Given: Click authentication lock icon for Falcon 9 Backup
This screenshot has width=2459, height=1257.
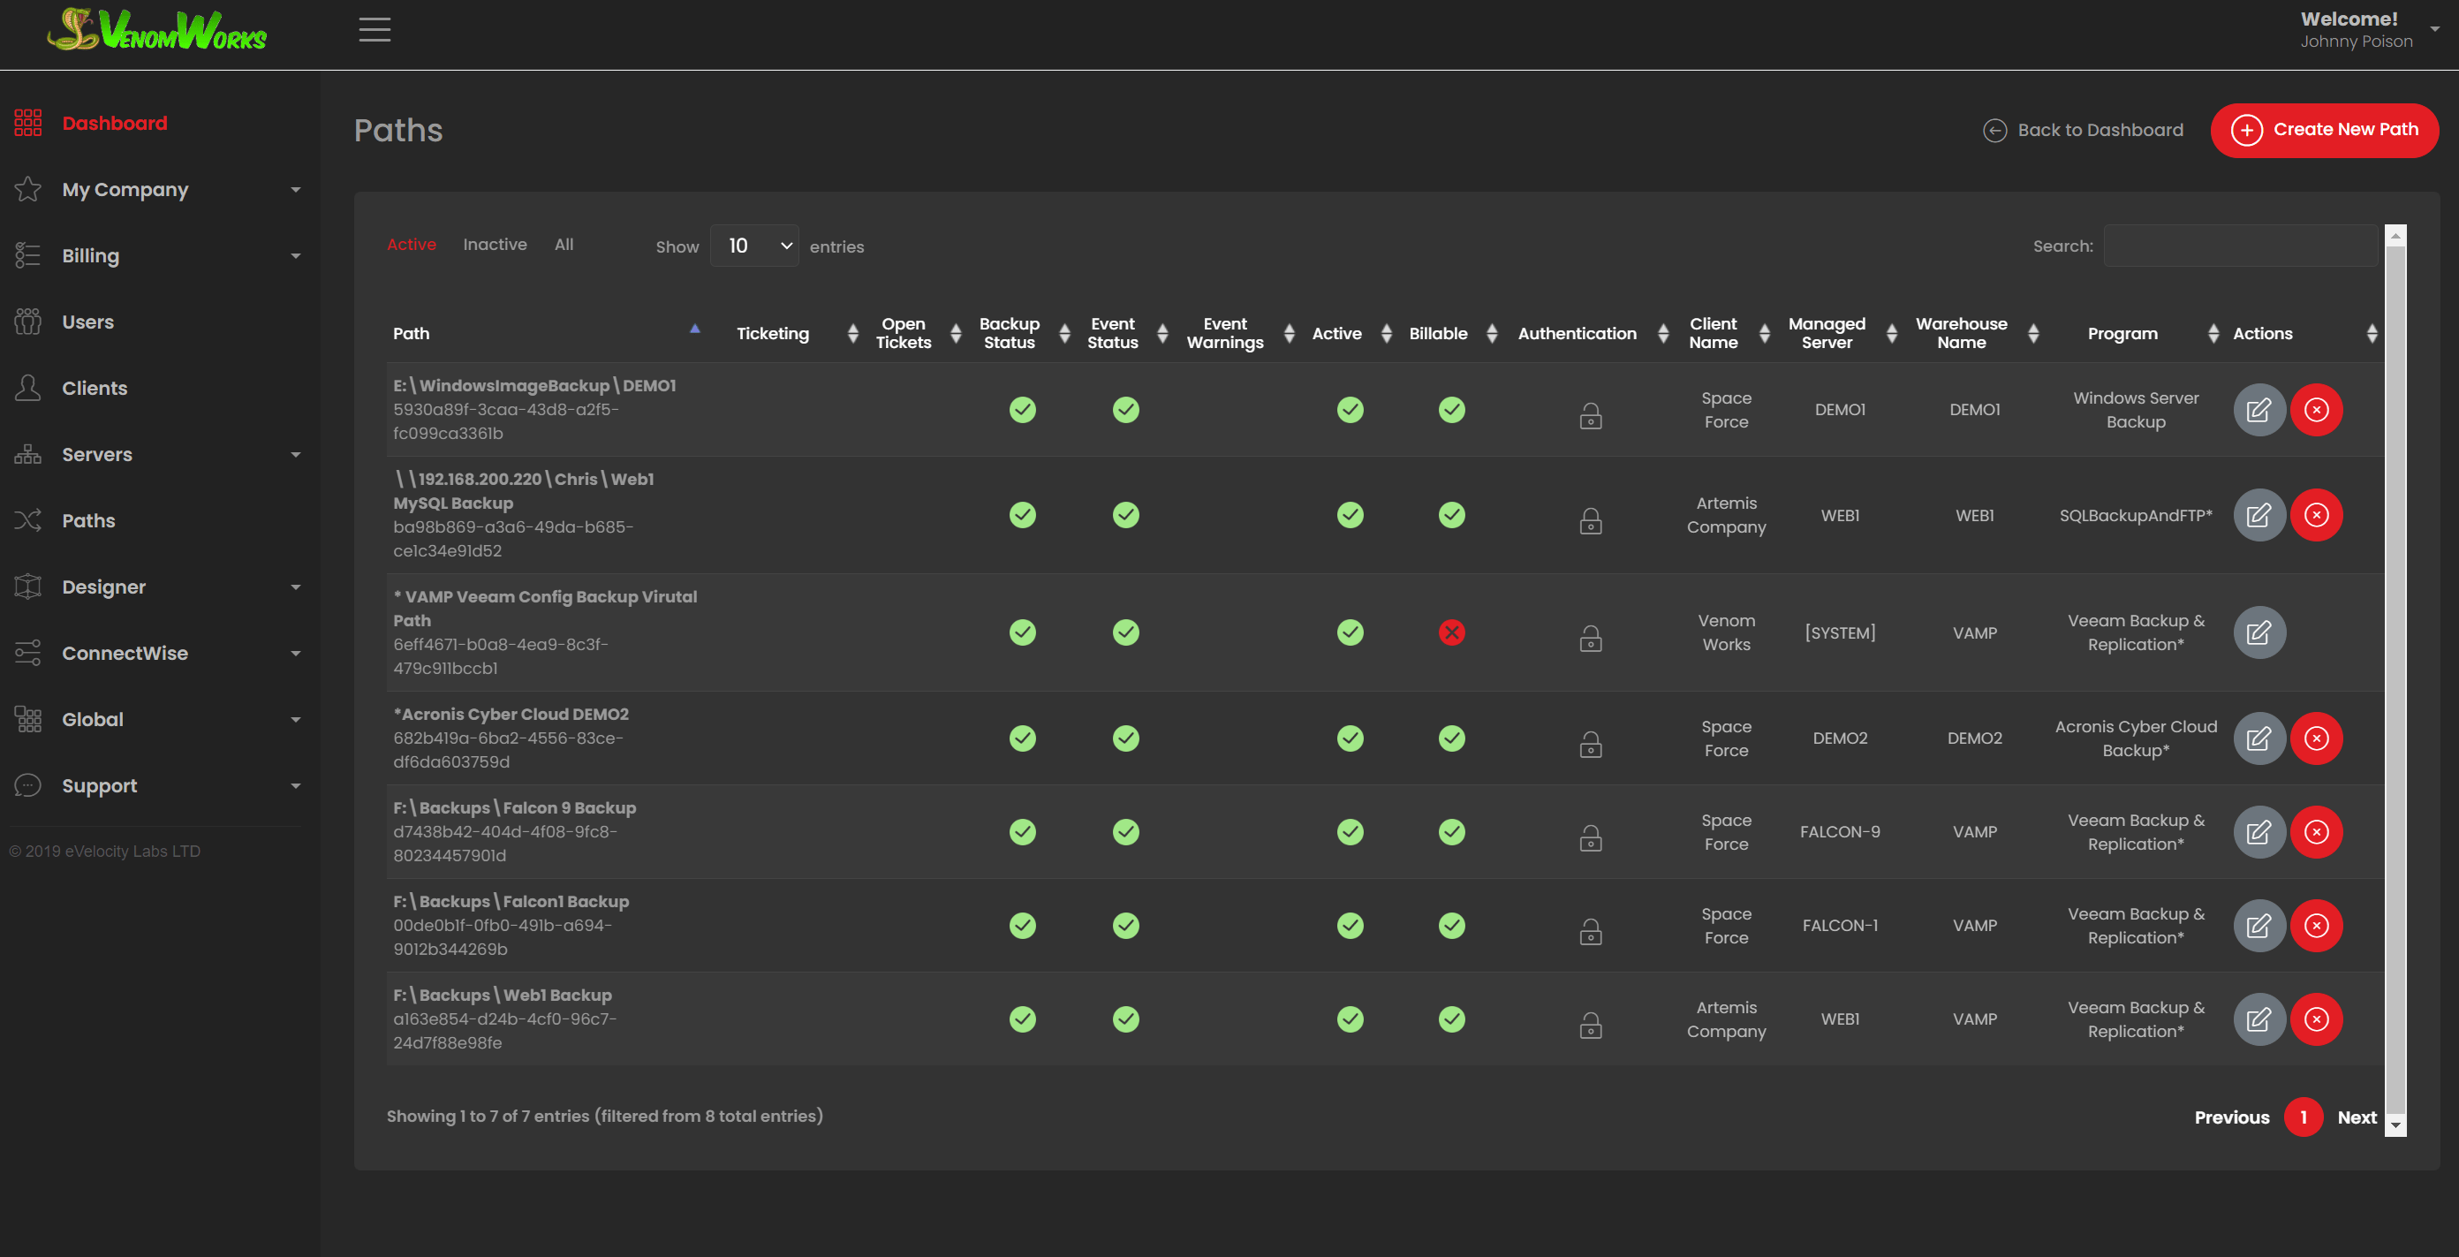Looking at the screenshot, I should point(1591,838).
